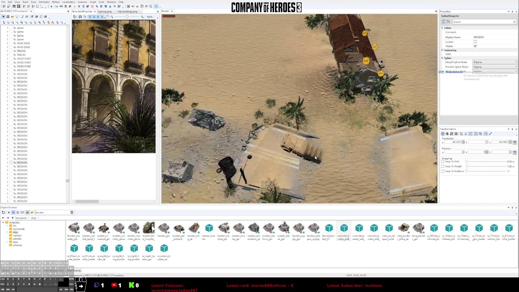The width and height of the screenshot is (519, 292).
Task: Click the zoom-in magnifier in image viewer
Action: (x=142, y=17)
